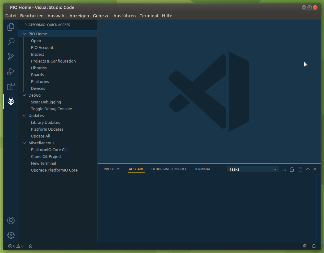Open the notifications bell icon
Viewport: 324px width, 253px height.
[314, 246]
